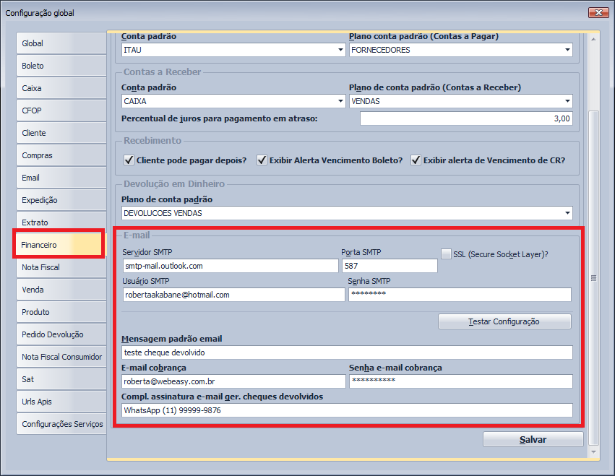Close the Configuração global window
Image resolution: width=615 pixels, height=476 pixels.
(598, 12)
